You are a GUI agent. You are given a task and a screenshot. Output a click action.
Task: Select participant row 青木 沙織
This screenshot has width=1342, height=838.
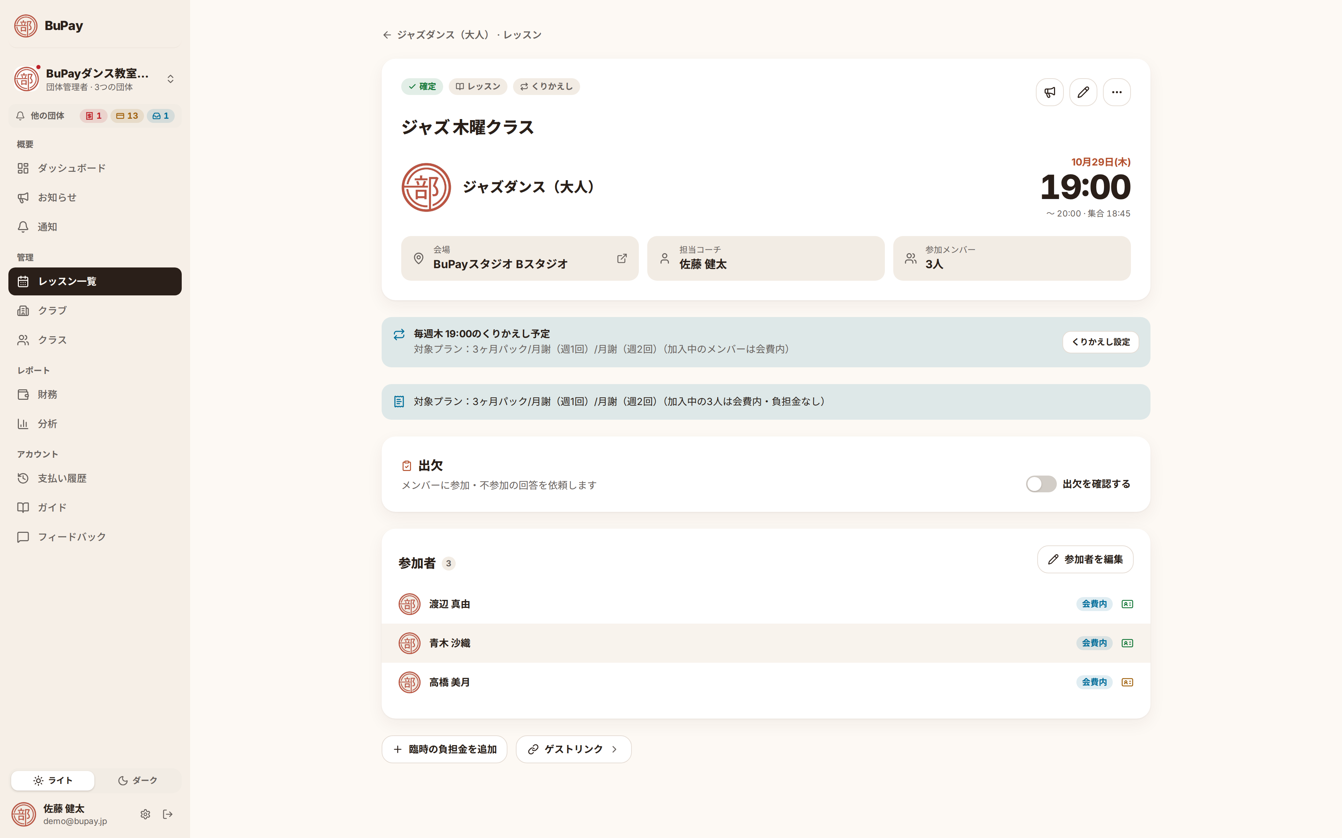pyautogui.click(x=765, y=643)
